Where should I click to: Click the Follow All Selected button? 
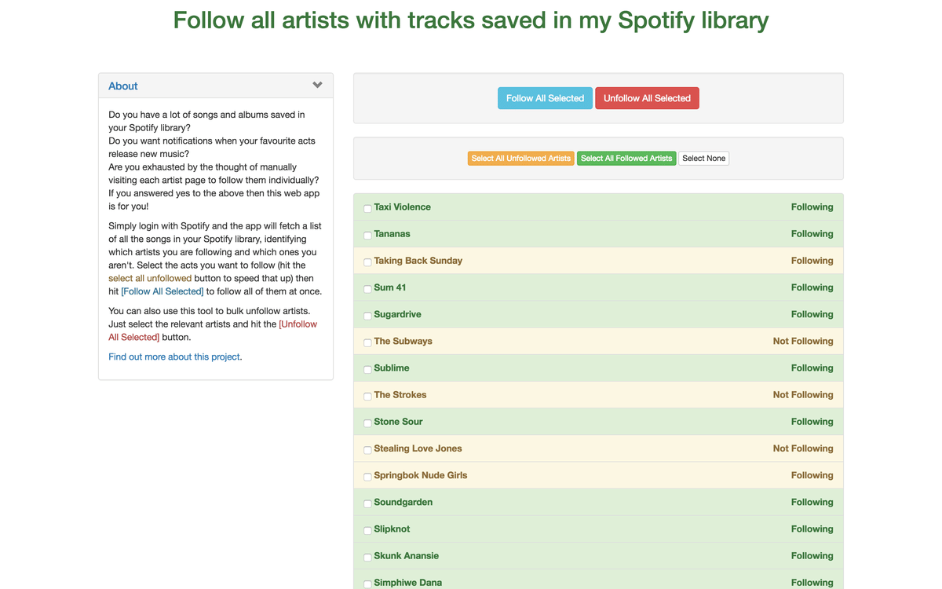[544, 98]
